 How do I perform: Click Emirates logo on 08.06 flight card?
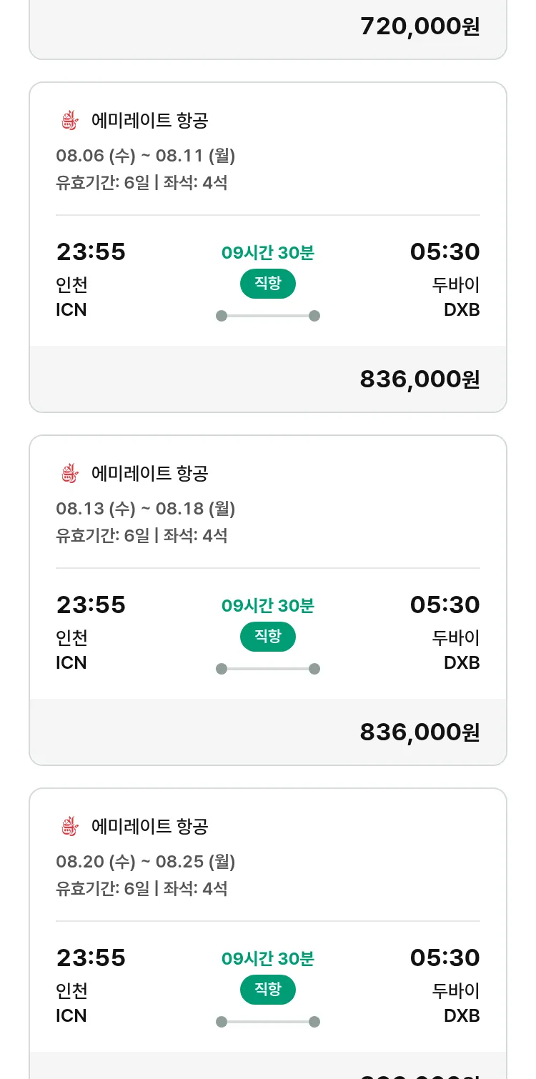(x=69, y=120)
